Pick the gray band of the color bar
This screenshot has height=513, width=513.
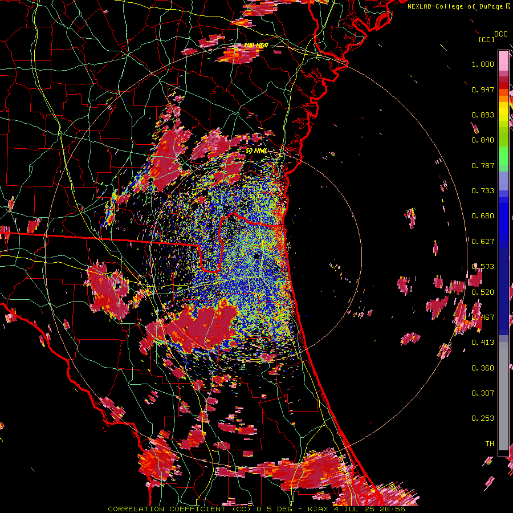(x=503, y=396)
